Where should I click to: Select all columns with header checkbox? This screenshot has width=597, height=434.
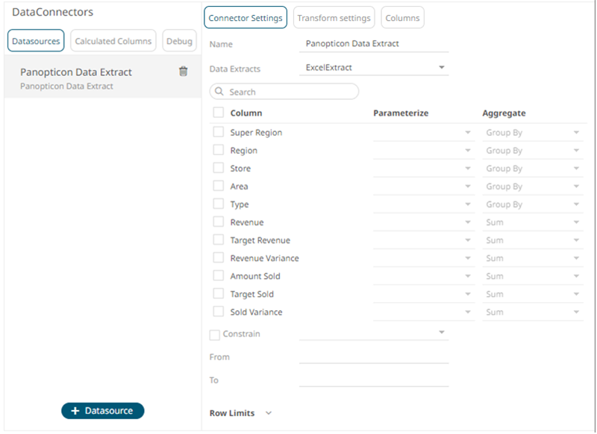(219, 113)
